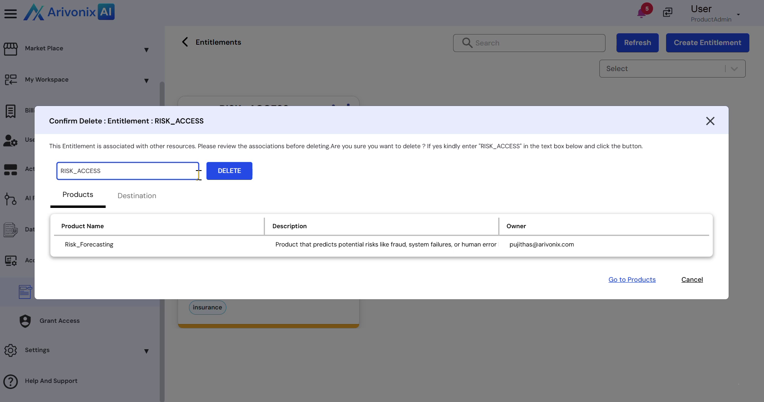Image resolution: width=764 pixels, height=402 pixels.
Task: Select the Products tab
Action: (78, 195)
